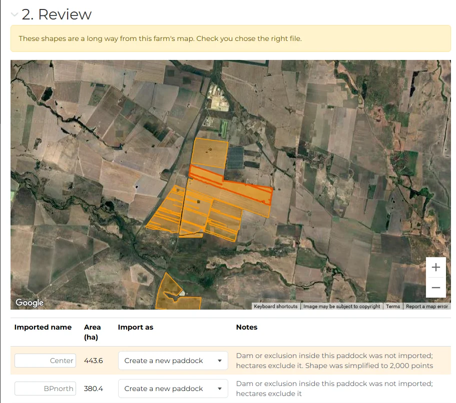Zoom out on the map
Viewport: 456px width, 403px height.
435,288
